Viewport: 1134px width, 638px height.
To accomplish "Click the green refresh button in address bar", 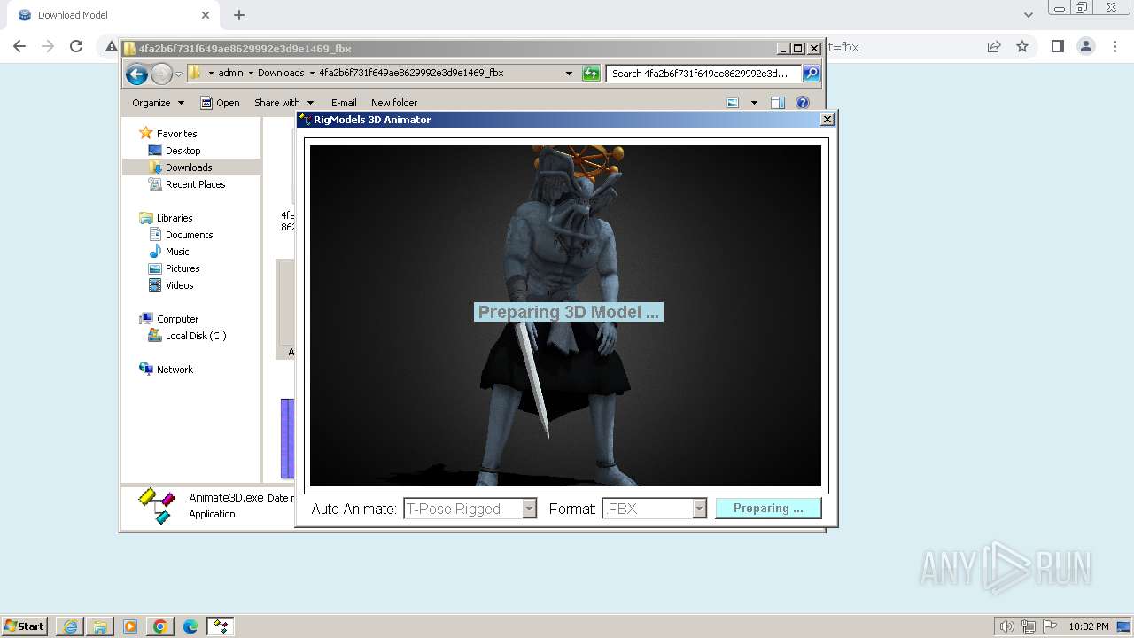I will (591, 74).
